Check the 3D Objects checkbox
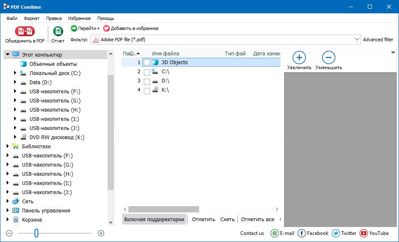 pos(147,62)
